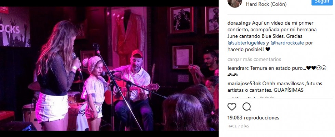
Task: Open comments via speech bubble icon
Action: pos(246,107)
